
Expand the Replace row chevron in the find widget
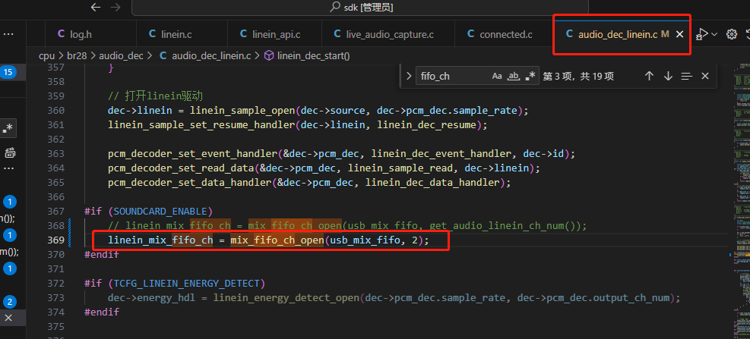pyautogui.click(x=409, y=77)
